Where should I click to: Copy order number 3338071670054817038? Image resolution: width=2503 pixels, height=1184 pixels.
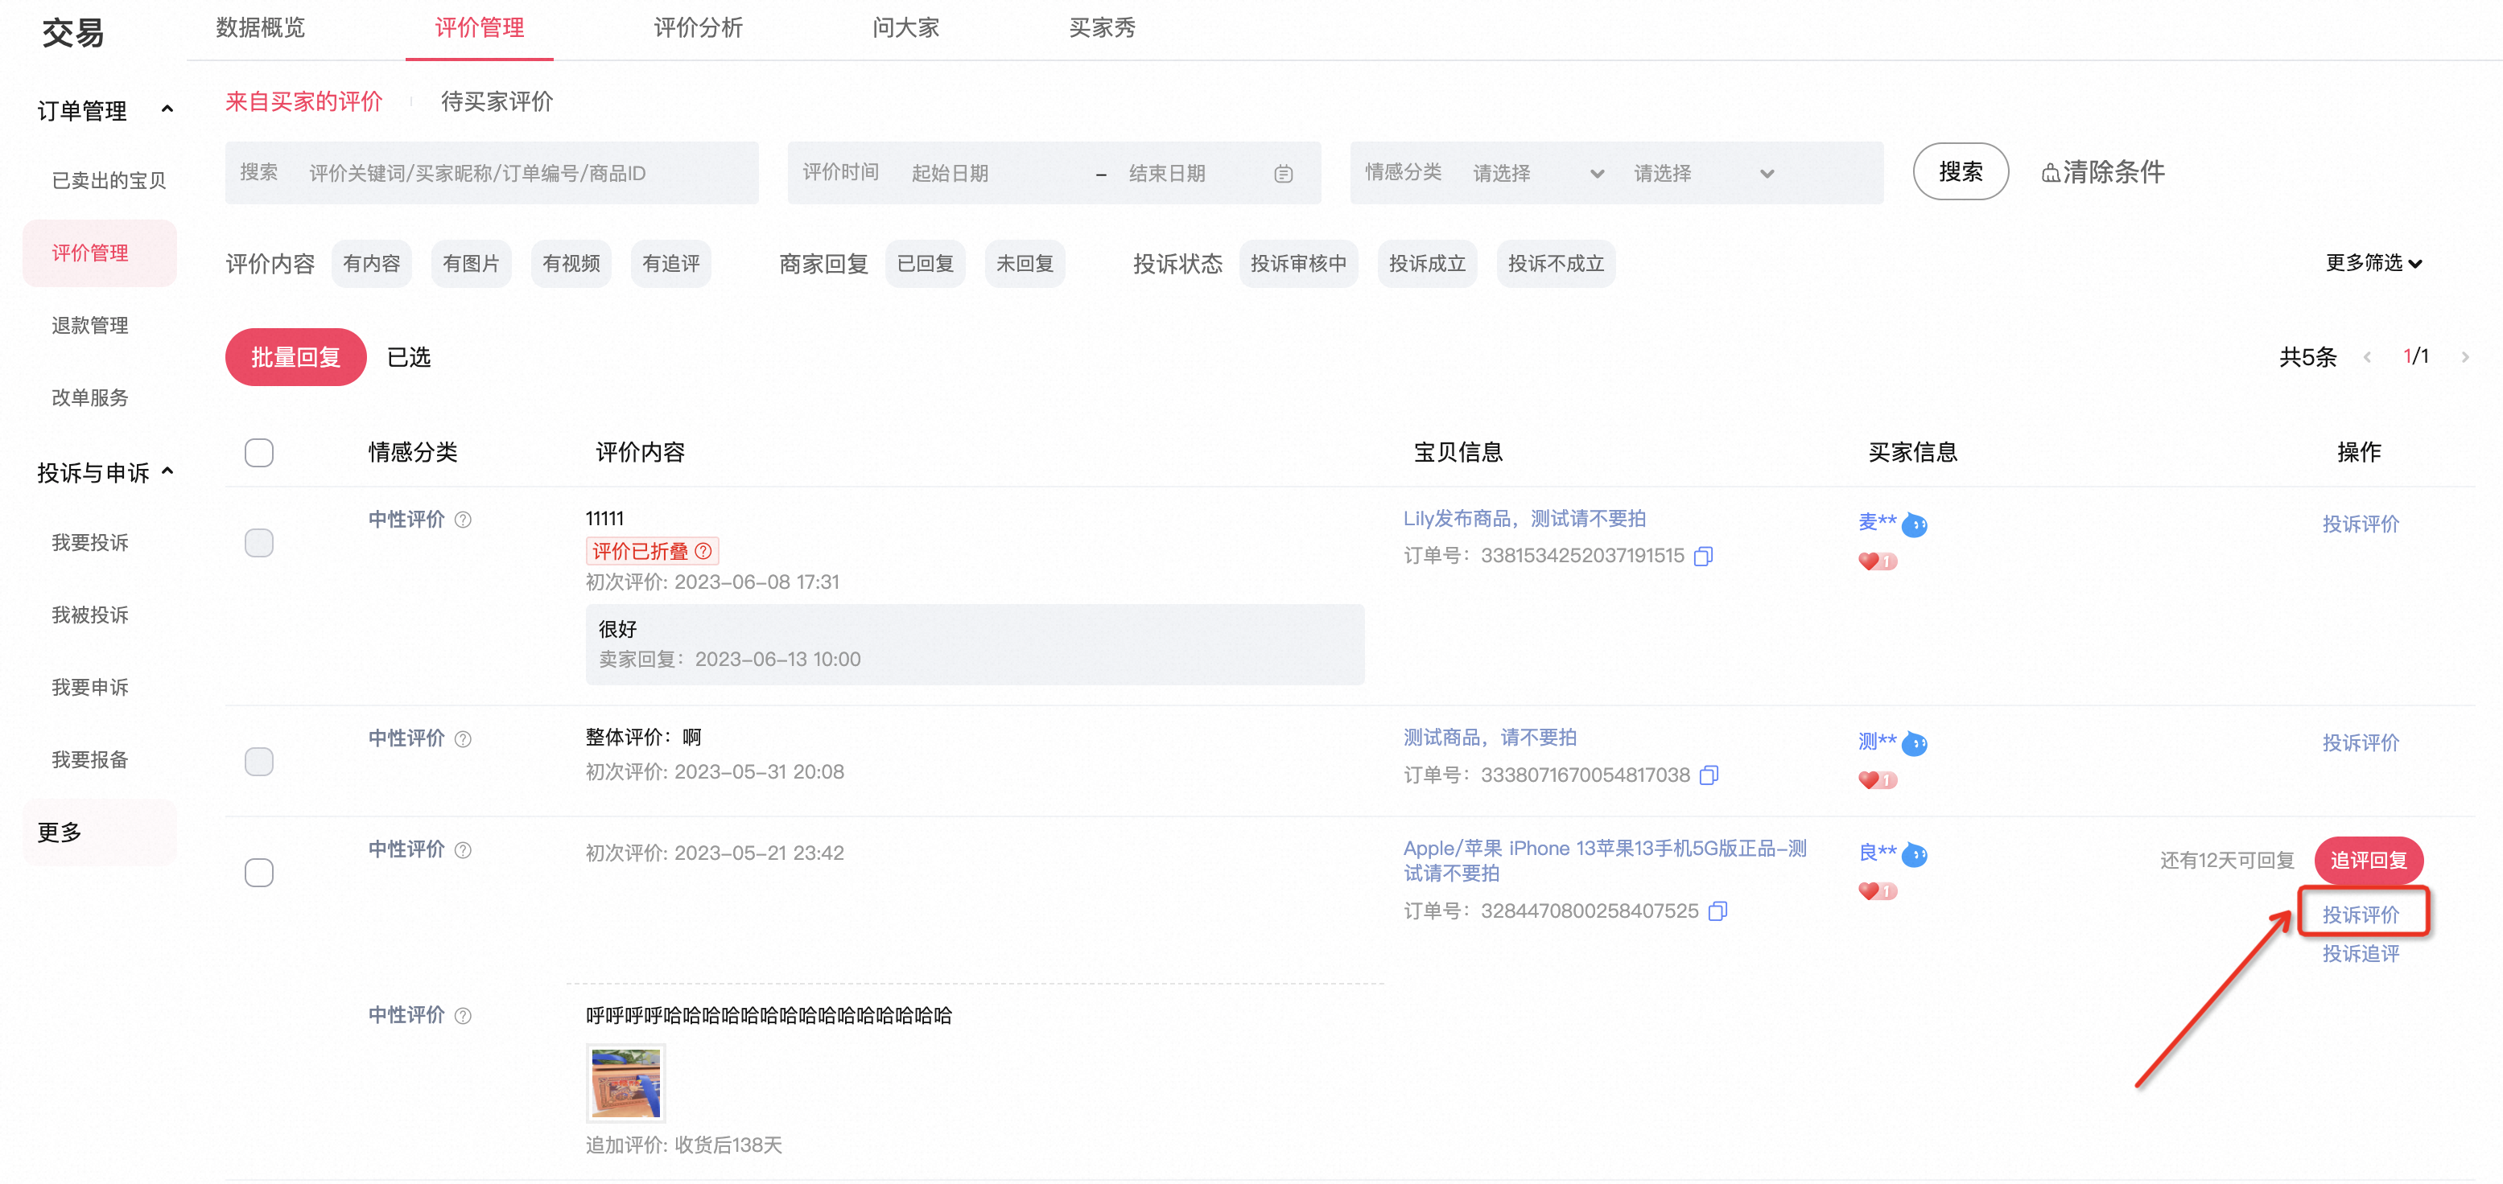(x=1709, y=775)
